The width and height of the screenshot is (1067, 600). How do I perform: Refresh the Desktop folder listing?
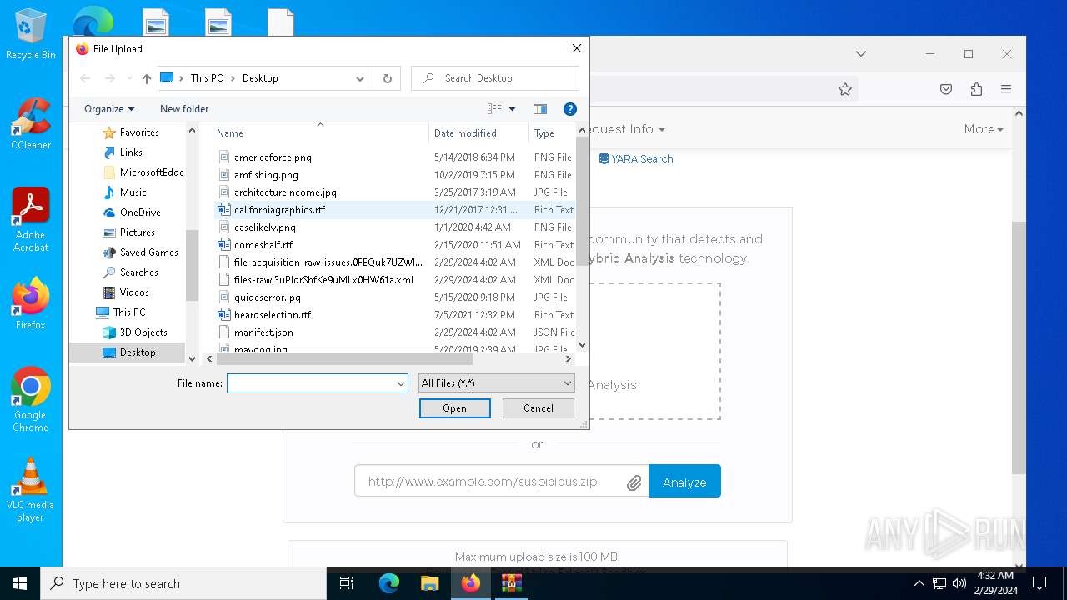[x=387, y=78]
